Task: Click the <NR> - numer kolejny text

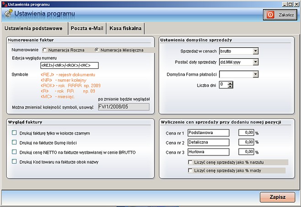Action: click(x=64, y=80)
